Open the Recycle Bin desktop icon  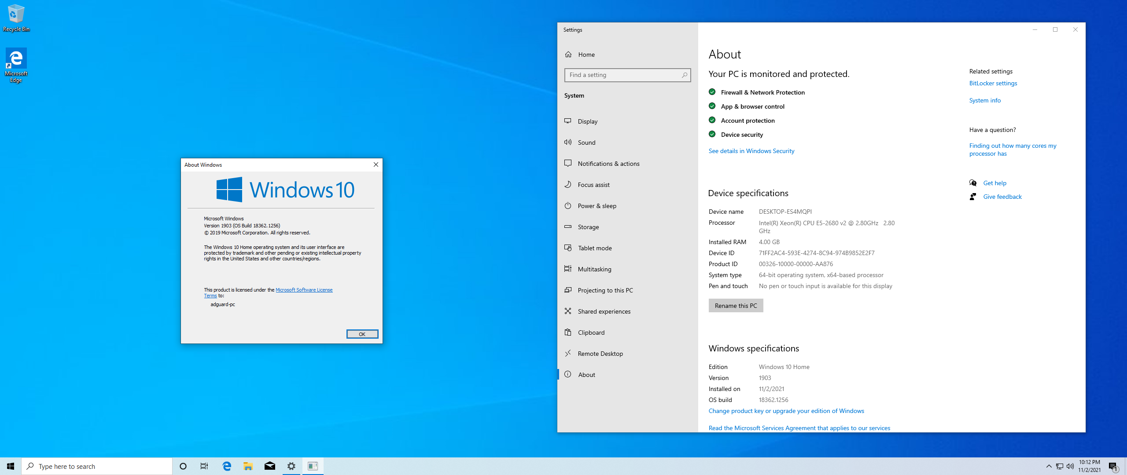(16, 18)
